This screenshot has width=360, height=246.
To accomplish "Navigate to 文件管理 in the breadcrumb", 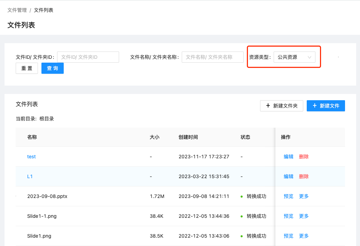I will pyautogui.click(x=16, y=10).
